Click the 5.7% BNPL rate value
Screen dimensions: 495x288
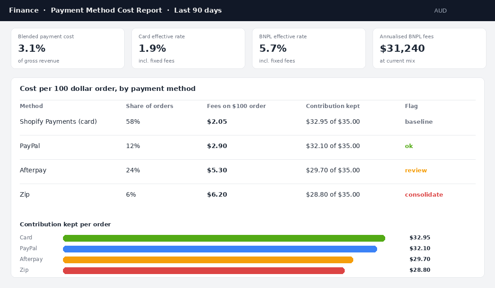pos(273,48)
